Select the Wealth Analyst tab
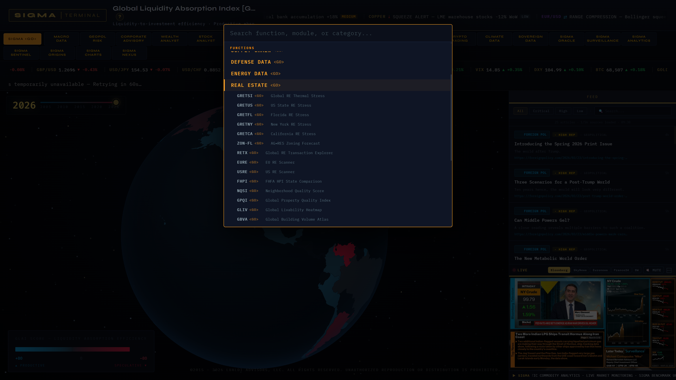 pyautogui.click(x=170, y=39)
